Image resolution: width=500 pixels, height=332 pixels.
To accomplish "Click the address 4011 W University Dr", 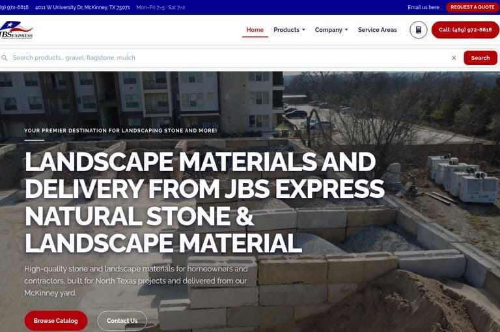I will click(x=82, y=7).
